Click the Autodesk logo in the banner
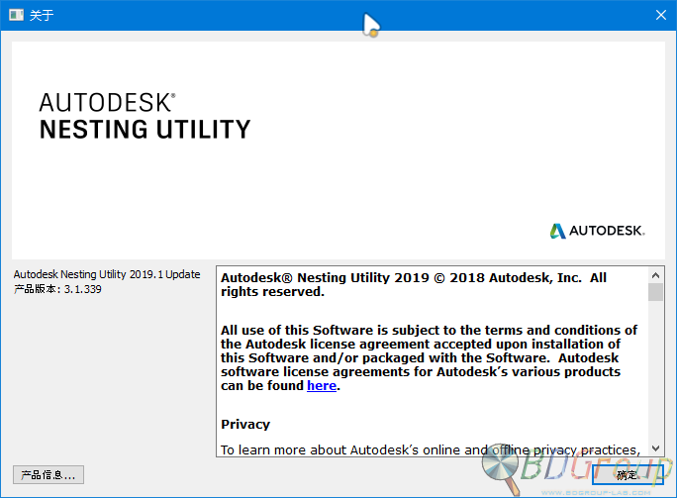Screen dimensions: 677x498 [x=597, y=231]
